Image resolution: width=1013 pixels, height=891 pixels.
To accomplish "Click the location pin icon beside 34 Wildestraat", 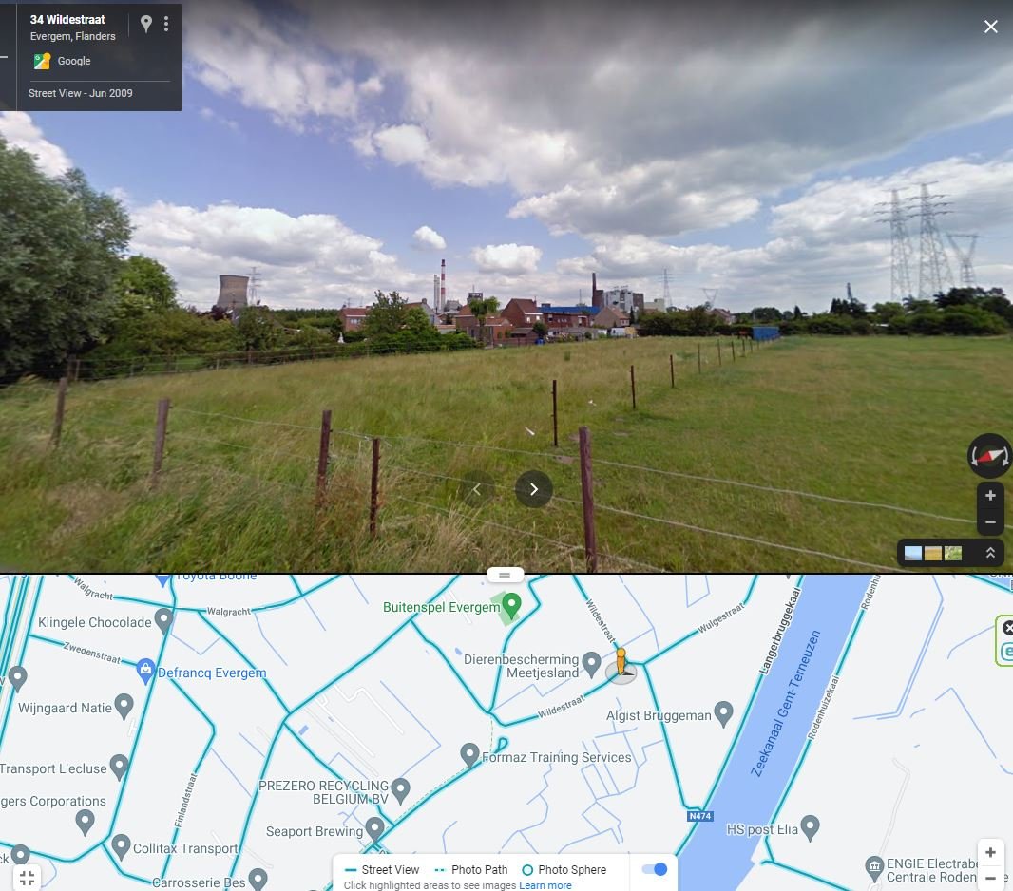I will 146,24.
